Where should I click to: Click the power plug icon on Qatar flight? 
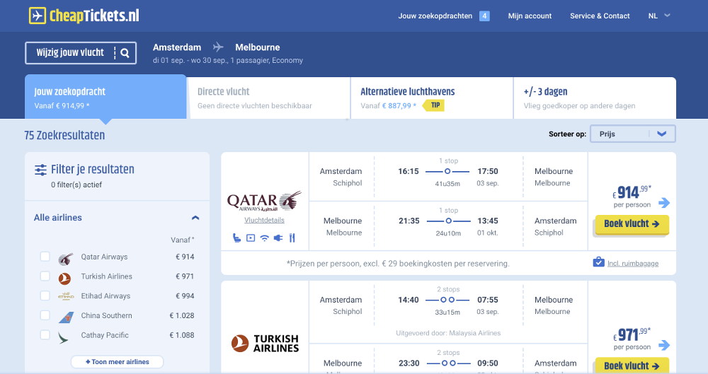point(278,238)
